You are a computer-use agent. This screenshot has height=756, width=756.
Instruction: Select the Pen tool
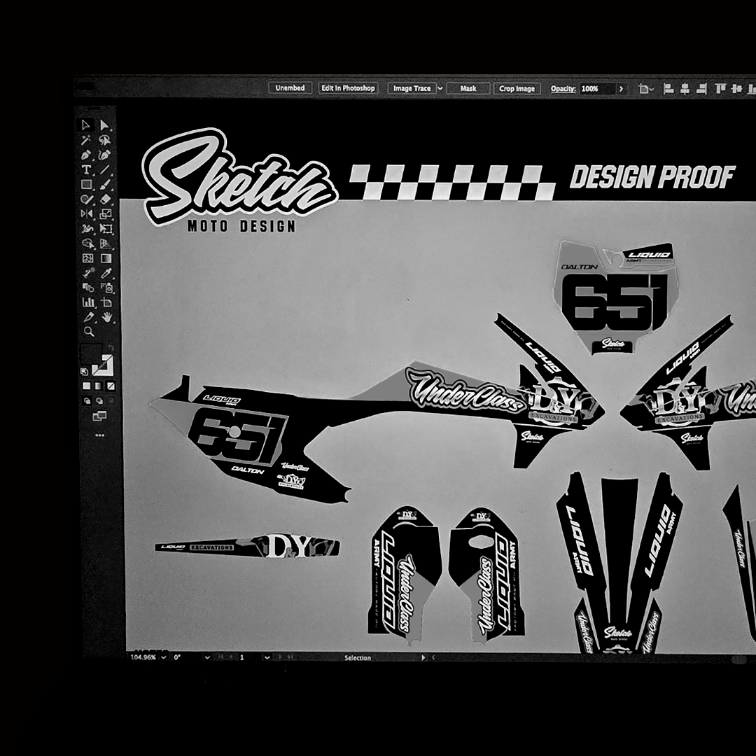coord(86,155)
